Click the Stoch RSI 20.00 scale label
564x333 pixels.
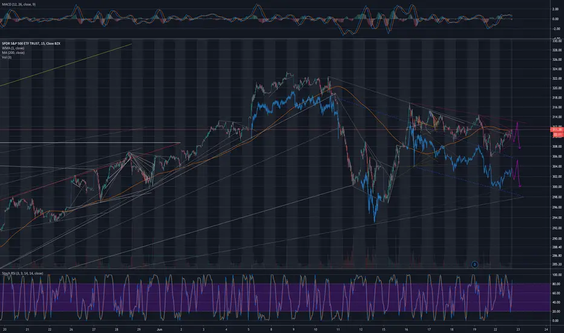556,311
